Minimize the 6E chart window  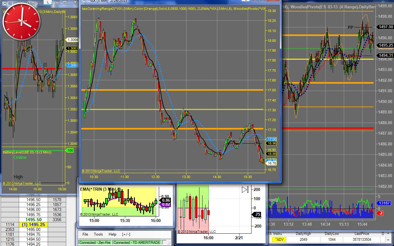coord(58,2)
